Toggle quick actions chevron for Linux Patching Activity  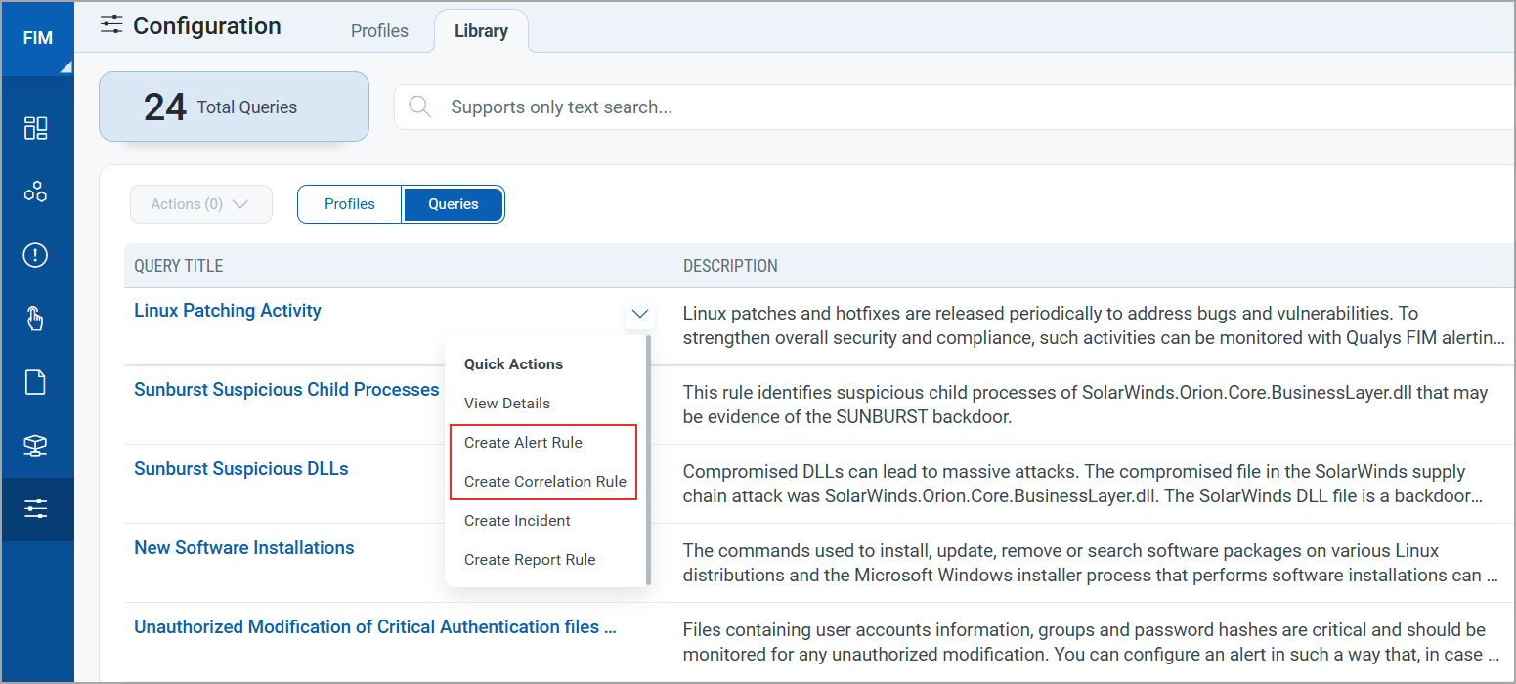tap(640, 314)
